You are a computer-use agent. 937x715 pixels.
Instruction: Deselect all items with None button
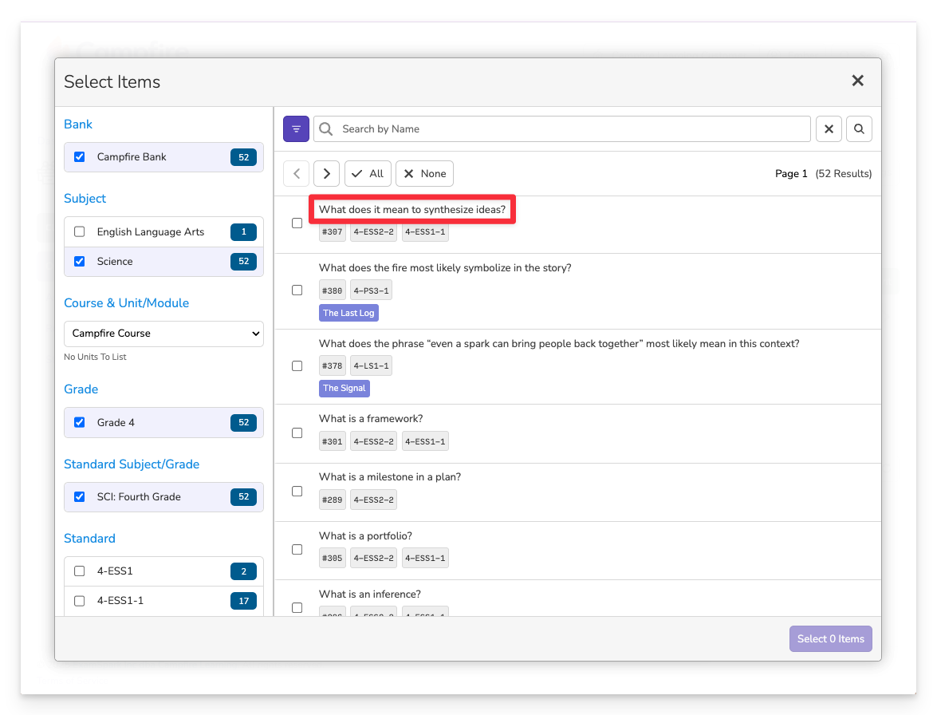tap(424, 174)
